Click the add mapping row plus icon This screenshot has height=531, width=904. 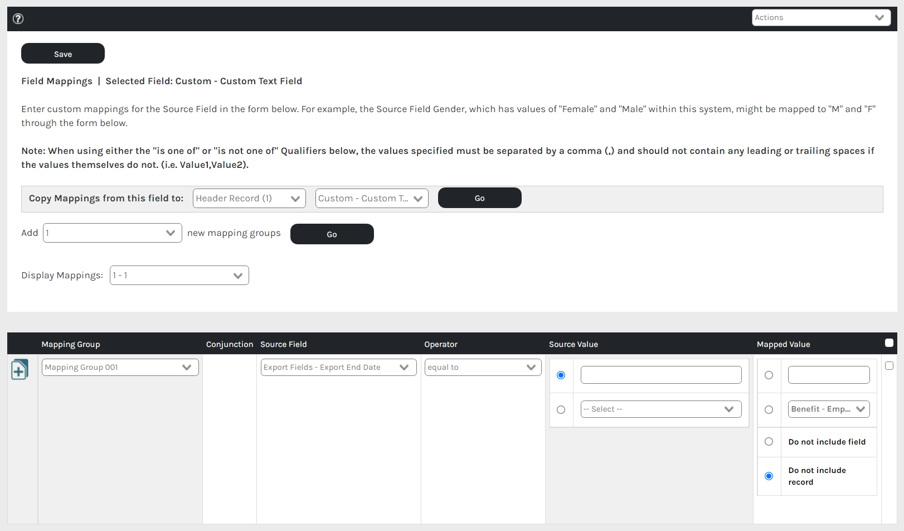tap(20, 369)
